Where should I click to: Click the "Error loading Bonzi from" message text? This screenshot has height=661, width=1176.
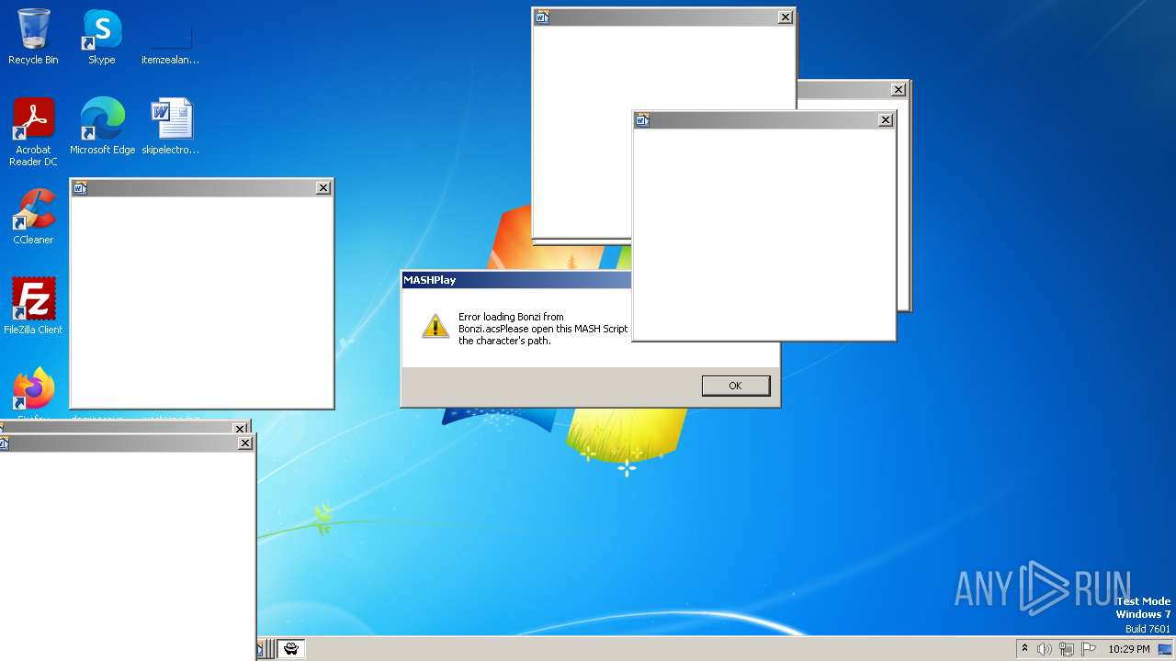pos(511,317)
